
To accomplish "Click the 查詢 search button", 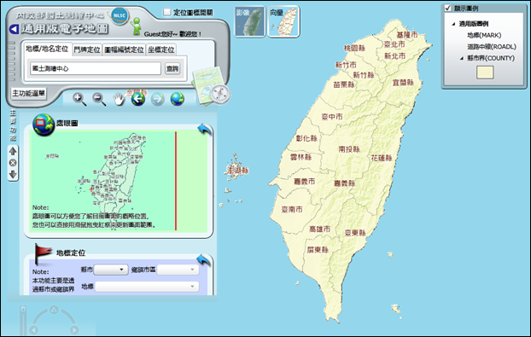I will click(x=172, y=69).
